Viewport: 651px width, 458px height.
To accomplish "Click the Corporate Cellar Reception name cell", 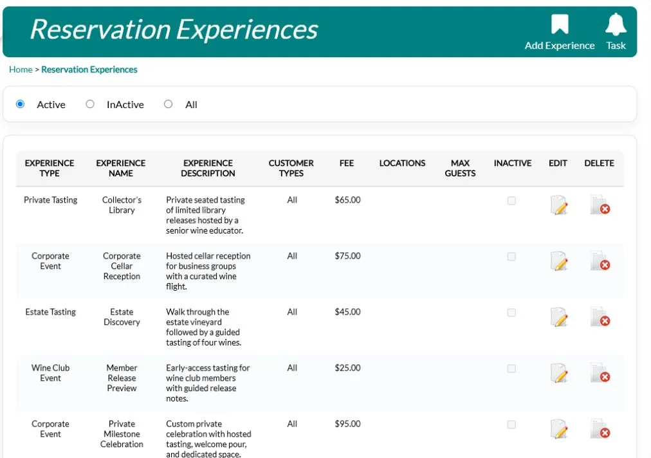I will (x=122, y=266).
